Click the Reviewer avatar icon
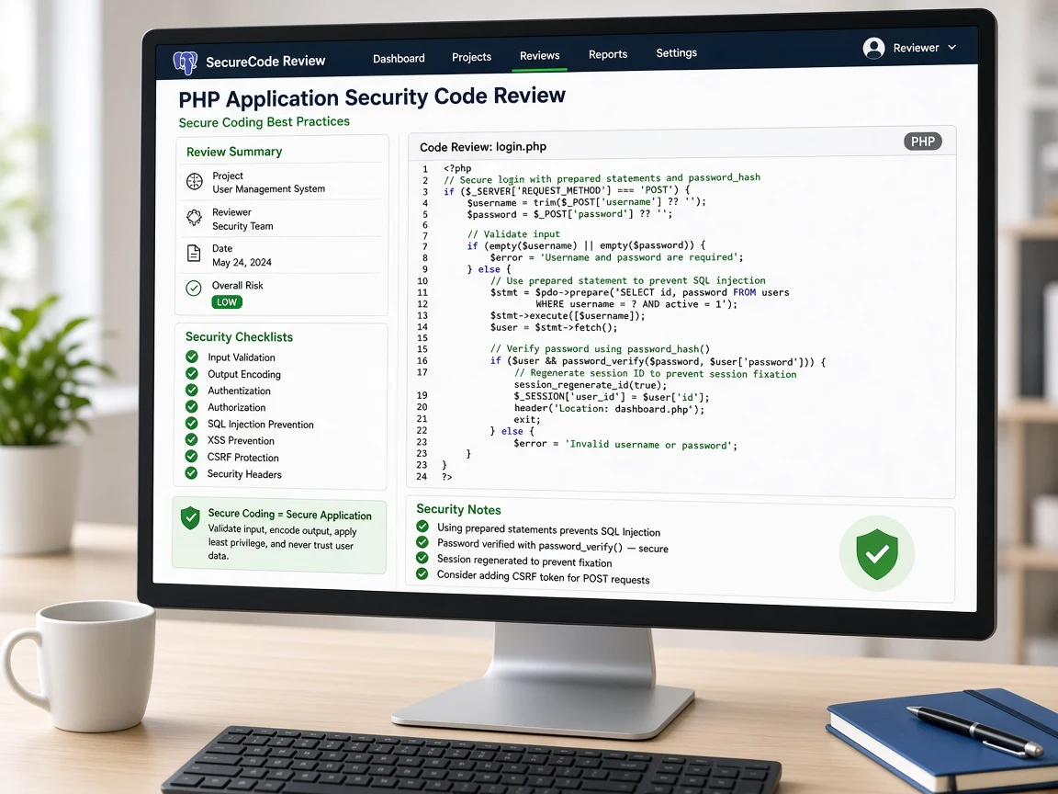The image size is (1058, 794). (x=873, y=48)
